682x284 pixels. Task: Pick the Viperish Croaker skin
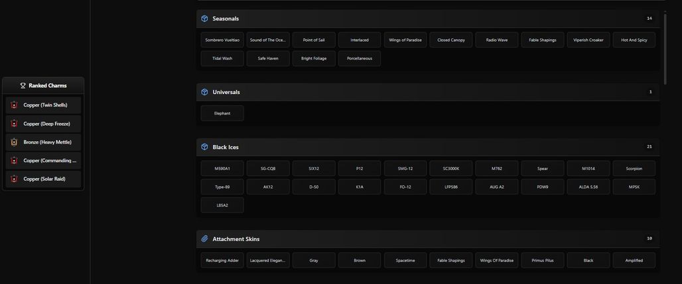tap(588, 40)
